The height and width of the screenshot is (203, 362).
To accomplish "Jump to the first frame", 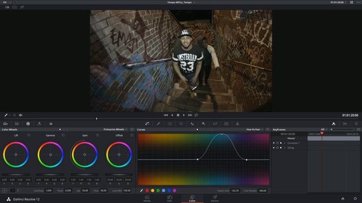I will (x=166, y=115).
